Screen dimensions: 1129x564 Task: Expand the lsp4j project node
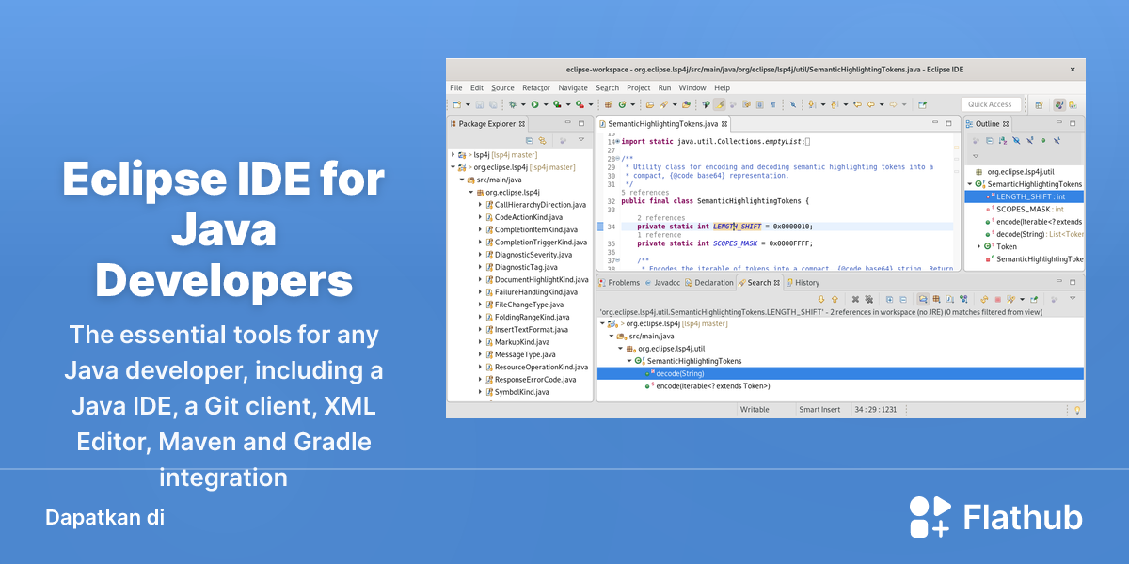453,154
